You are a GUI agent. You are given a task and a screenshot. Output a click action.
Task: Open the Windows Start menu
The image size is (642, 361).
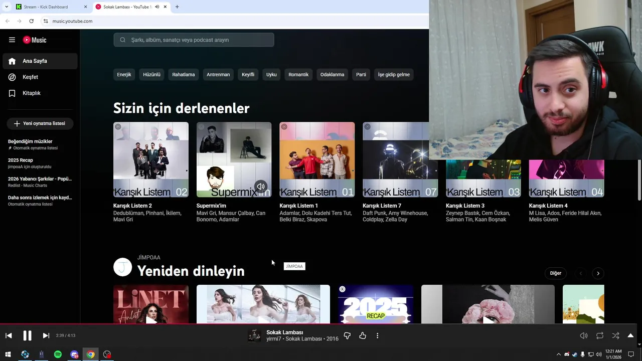point(8,354)
